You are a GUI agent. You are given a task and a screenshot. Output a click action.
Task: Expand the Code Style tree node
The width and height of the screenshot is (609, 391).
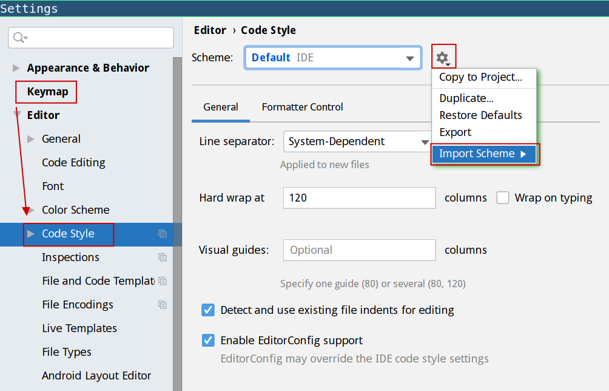31,234
